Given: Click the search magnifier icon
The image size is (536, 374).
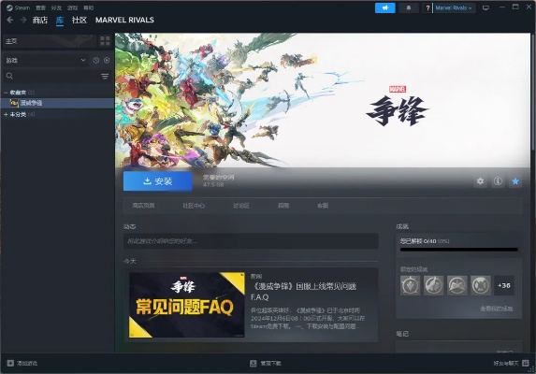Looking at the screenshot, I should pyautogui.click(x=9, y=76).
